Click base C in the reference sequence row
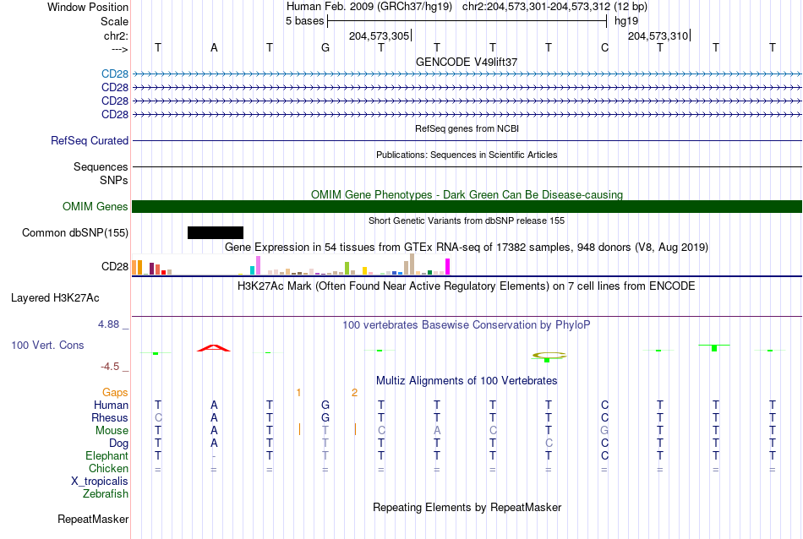This screenshot has width=803, height=539. pos(605,47)
